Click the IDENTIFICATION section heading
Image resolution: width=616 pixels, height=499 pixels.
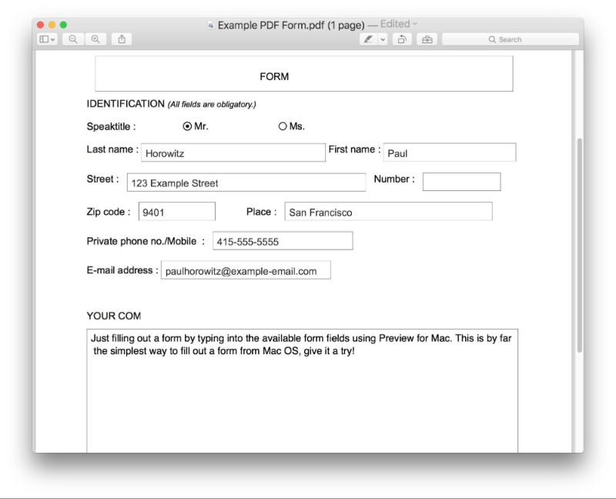point(126,104)
